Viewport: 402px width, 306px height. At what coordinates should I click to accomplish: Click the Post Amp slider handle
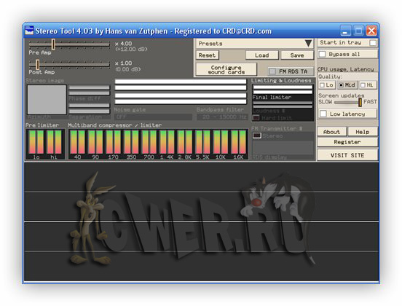pyautogui.click(x=37, y=64)
